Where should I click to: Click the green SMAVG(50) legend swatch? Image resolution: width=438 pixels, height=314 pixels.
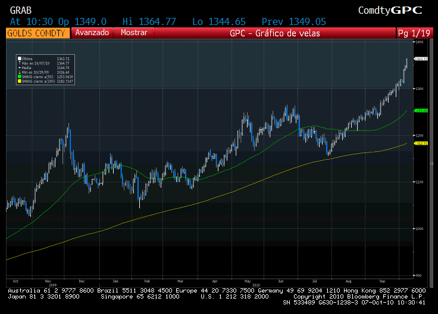20,77
